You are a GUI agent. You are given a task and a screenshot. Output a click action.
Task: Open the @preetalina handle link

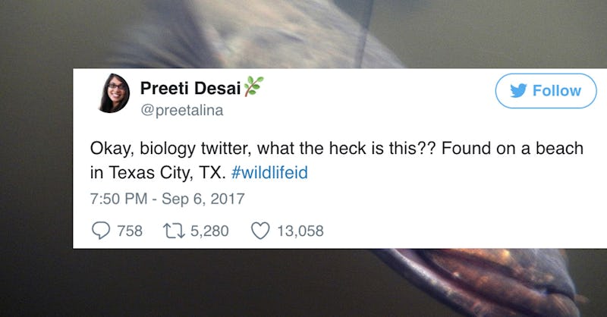pyautogui.click(x=182, y=110)
